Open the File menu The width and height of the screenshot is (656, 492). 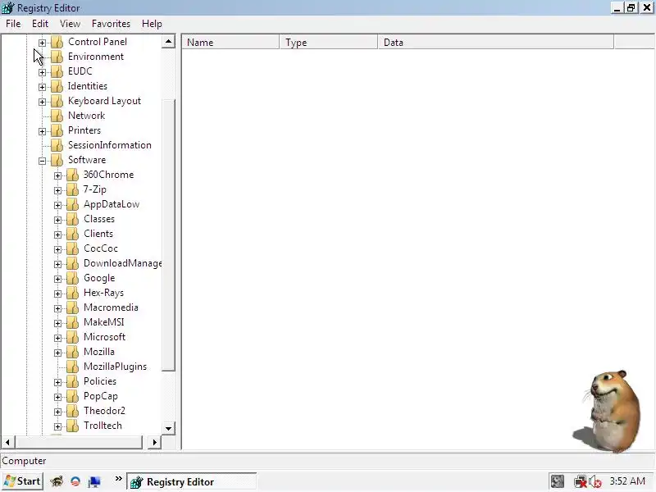13,24
